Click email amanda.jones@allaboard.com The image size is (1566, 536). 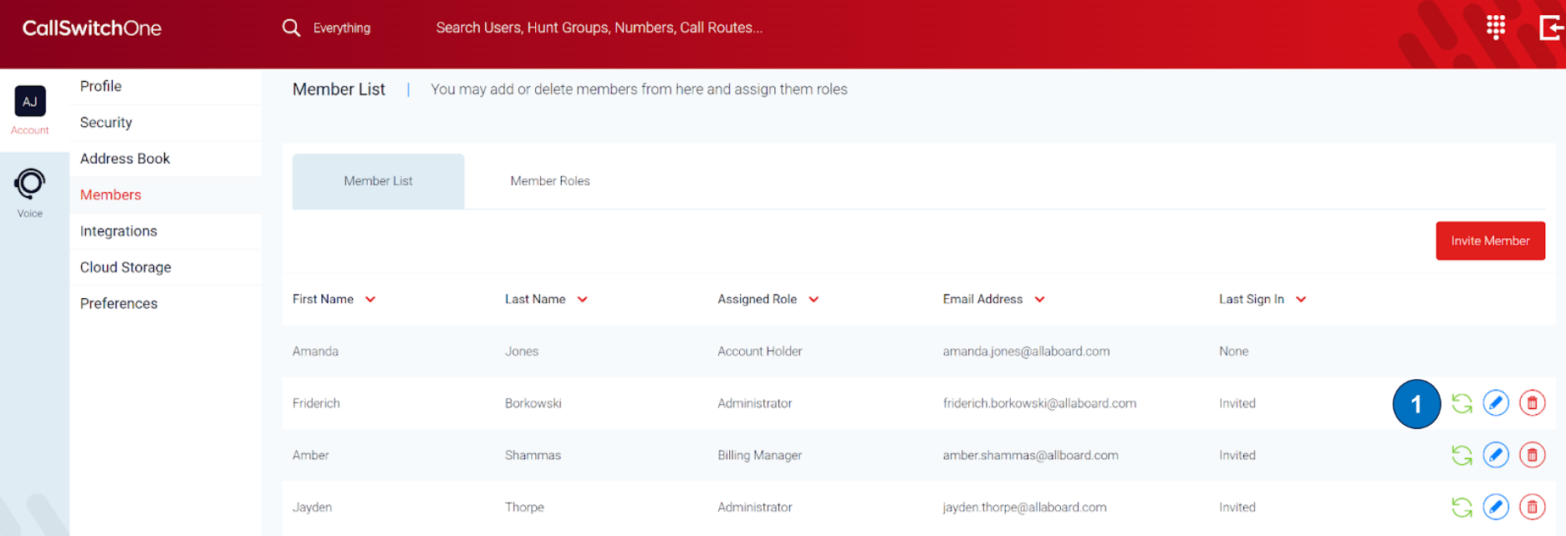1026,351
